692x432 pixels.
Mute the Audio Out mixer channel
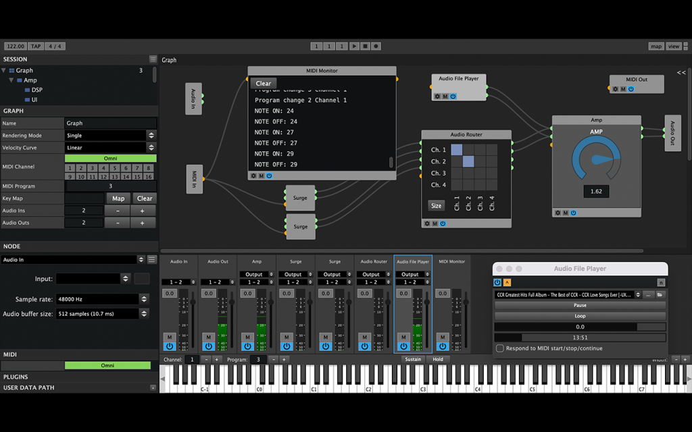click(x=208, y=337)
